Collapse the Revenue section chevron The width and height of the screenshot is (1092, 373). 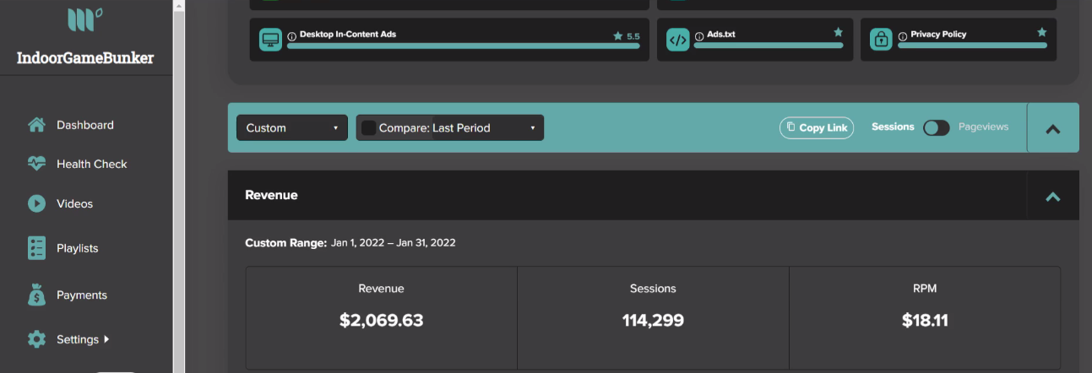(1052, 196)
